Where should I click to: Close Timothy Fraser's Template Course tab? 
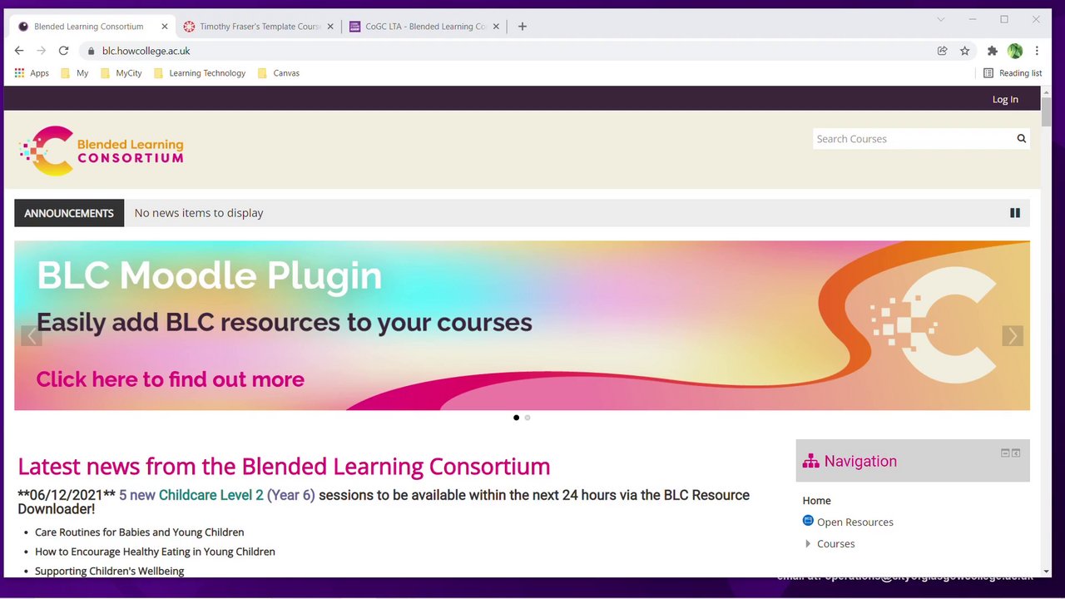point(330,27)
